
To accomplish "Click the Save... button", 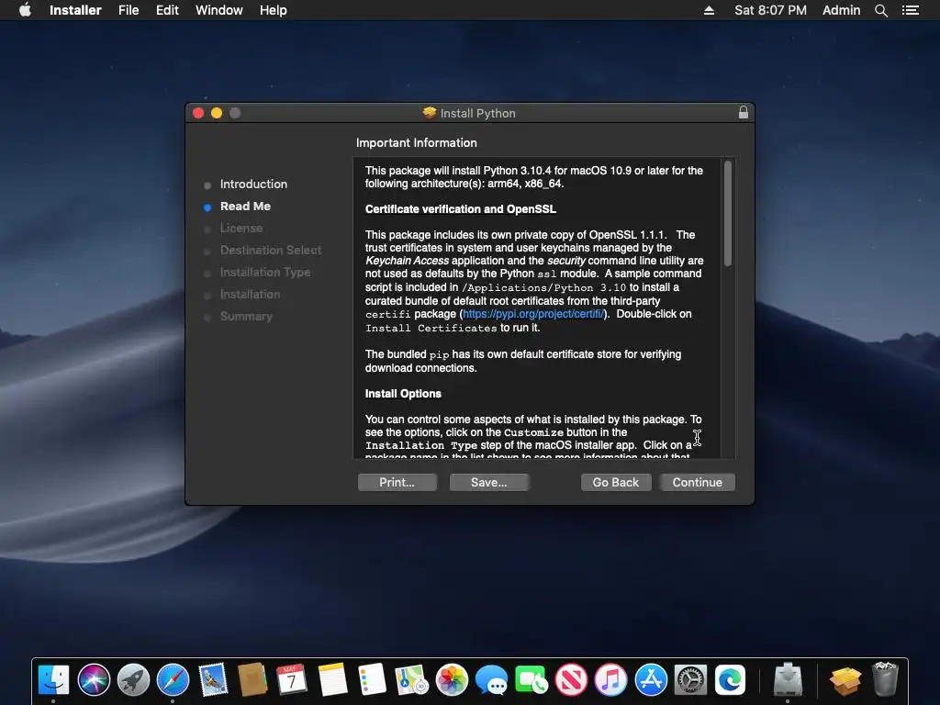I will [488, 482].
